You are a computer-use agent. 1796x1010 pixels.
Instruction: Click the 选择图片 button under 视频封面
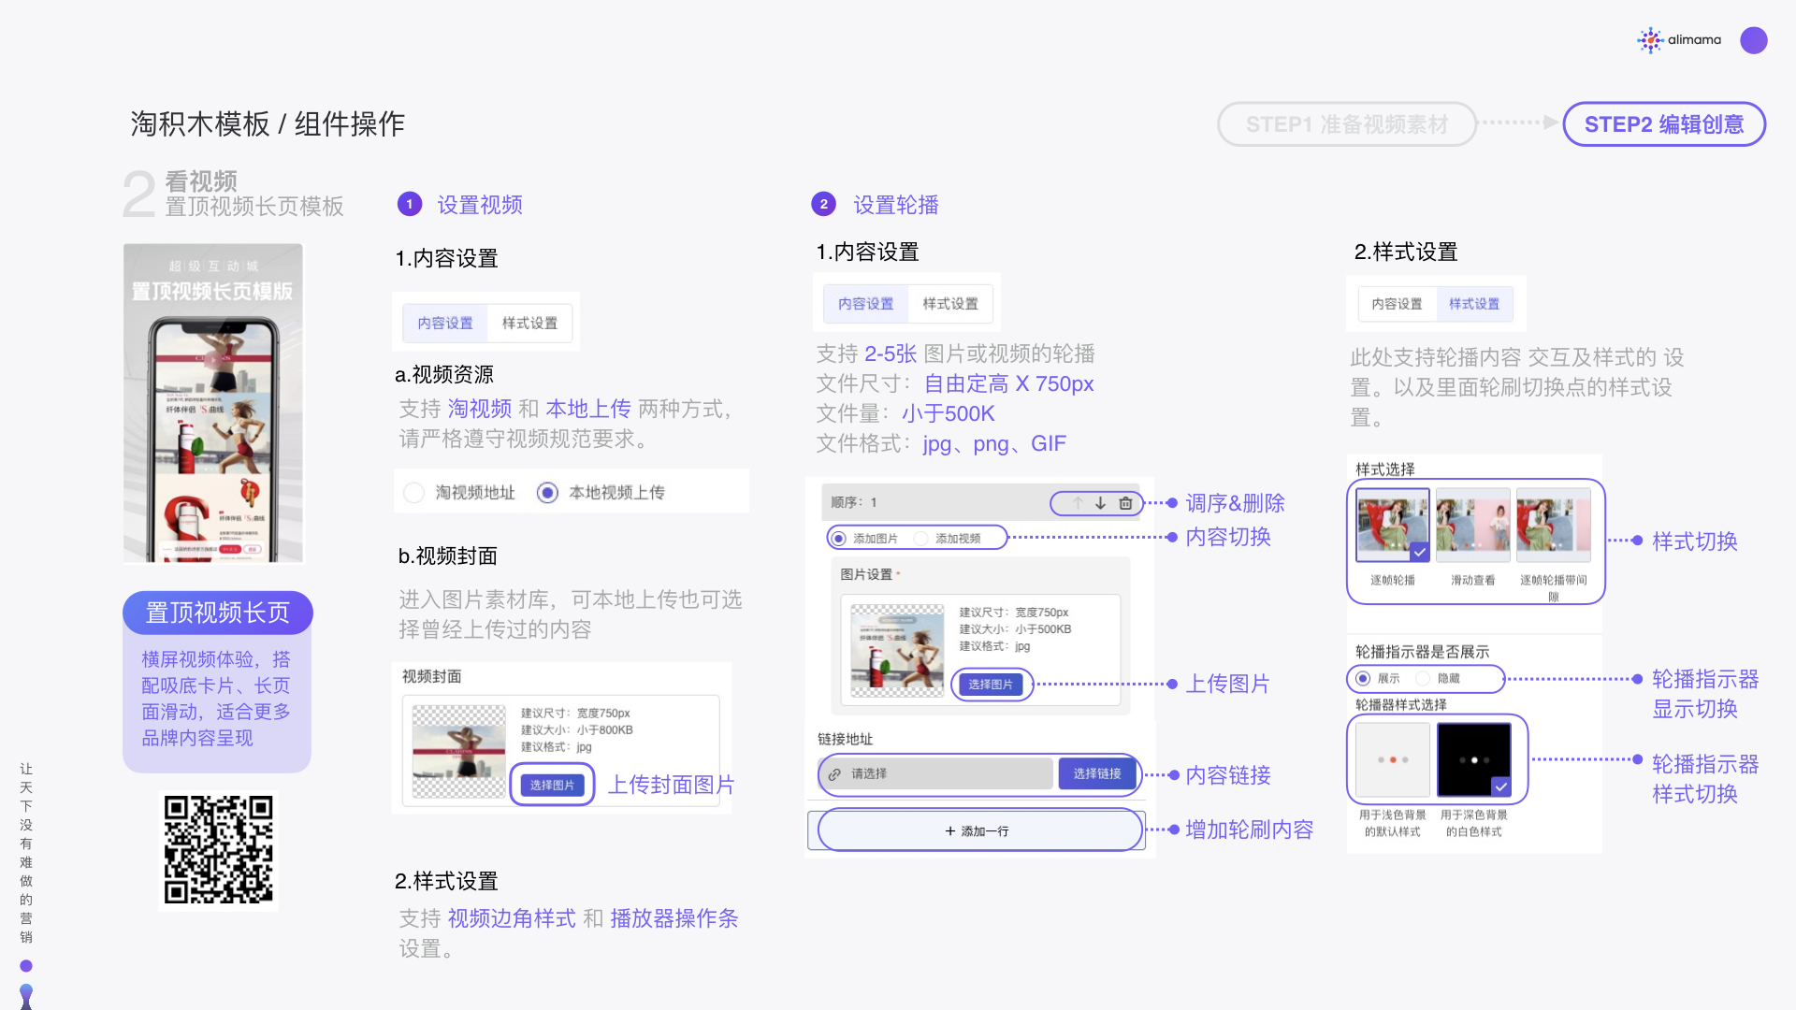point(552,786)
